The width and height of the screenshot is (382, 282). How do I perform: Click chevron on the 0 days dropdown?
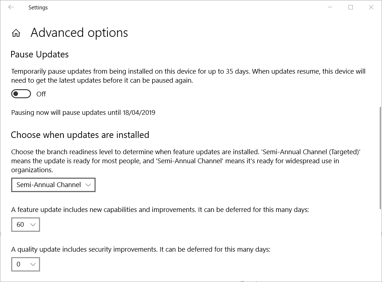pos(33,264)
